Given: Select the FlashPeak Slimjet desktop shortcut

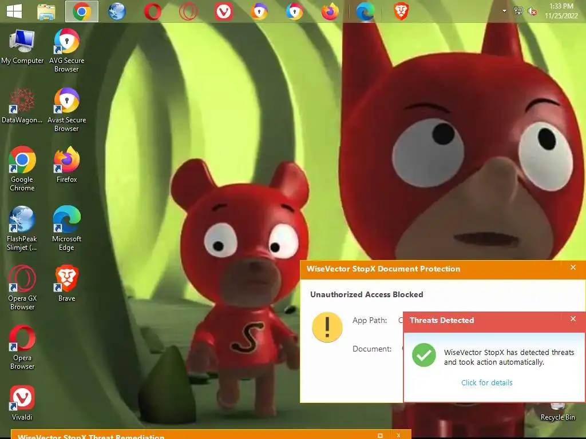Looking at the screenshot, I should click(22, 229).
